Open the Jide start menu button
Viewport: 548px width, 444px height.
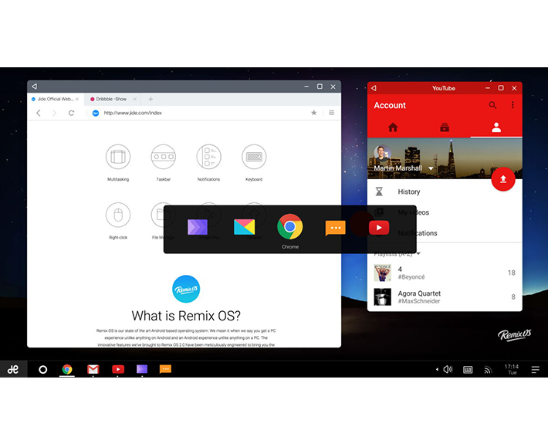click(x=13, y=369)
